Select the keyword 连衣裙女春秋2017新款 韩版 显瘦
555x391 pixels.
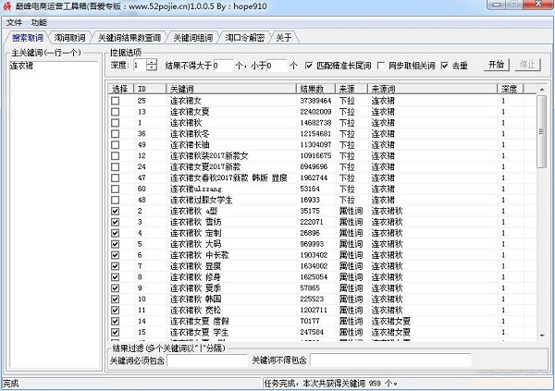(228, 178)
